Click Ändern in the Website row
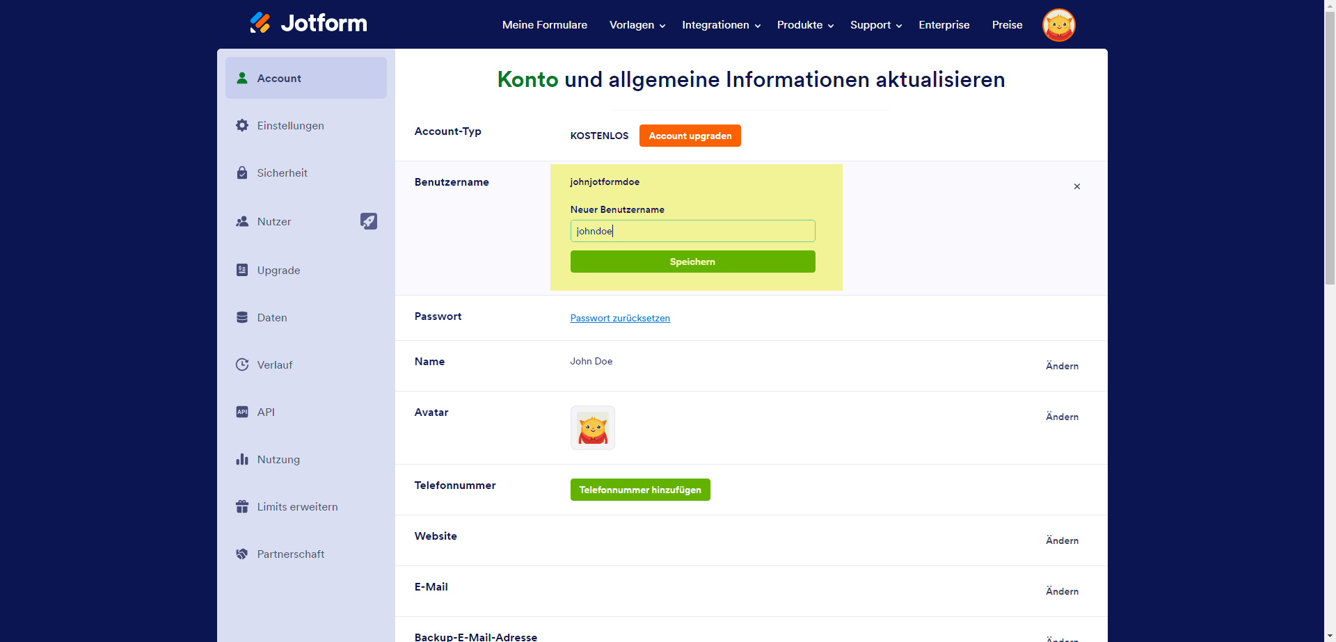The image size is (1336, 642). coord(1062,540)
